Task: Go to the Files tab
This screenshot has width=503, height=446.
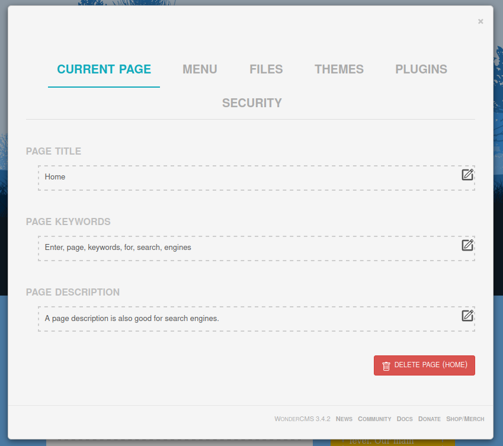Action: pos(266,69)
